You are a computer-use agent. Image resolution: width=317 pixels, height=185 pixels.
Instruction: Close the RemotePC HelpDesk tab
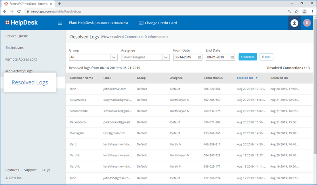click(51, 4)
